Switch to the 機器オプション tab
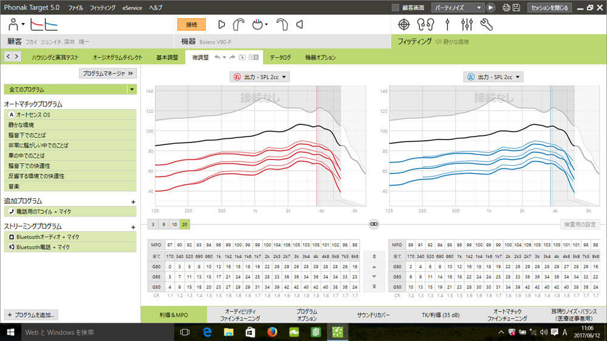Image resolution: width=607 pixels, height=341 pixels. (x=320, y=57)
